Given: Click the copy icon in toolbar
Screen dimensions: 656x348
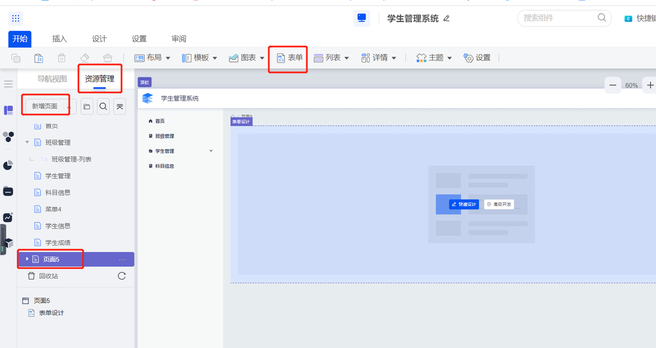Looking at the screenshot, I should pos(16,58).
